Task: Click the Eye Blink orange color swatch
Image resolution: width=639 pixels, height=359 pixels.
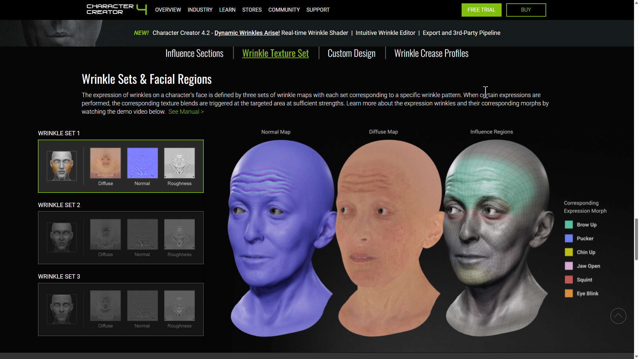Action: click(569, 294)
